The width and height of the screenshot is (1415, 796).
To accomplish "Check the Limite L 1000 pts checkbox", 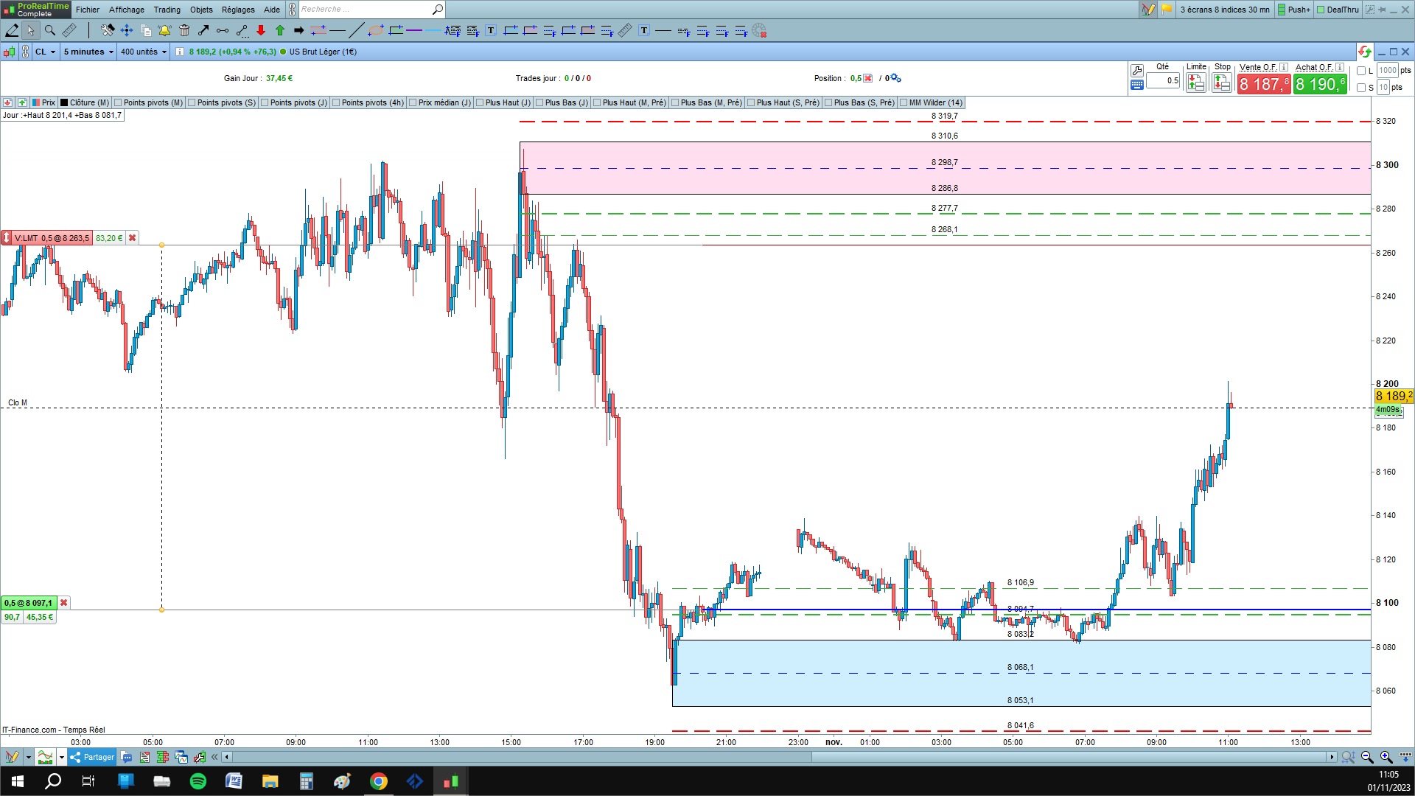I will [x=1361, y=71].
